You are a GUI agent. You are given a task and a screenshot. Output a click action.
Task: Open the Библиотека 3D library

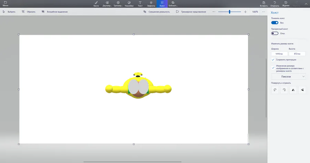click(173, 4)
